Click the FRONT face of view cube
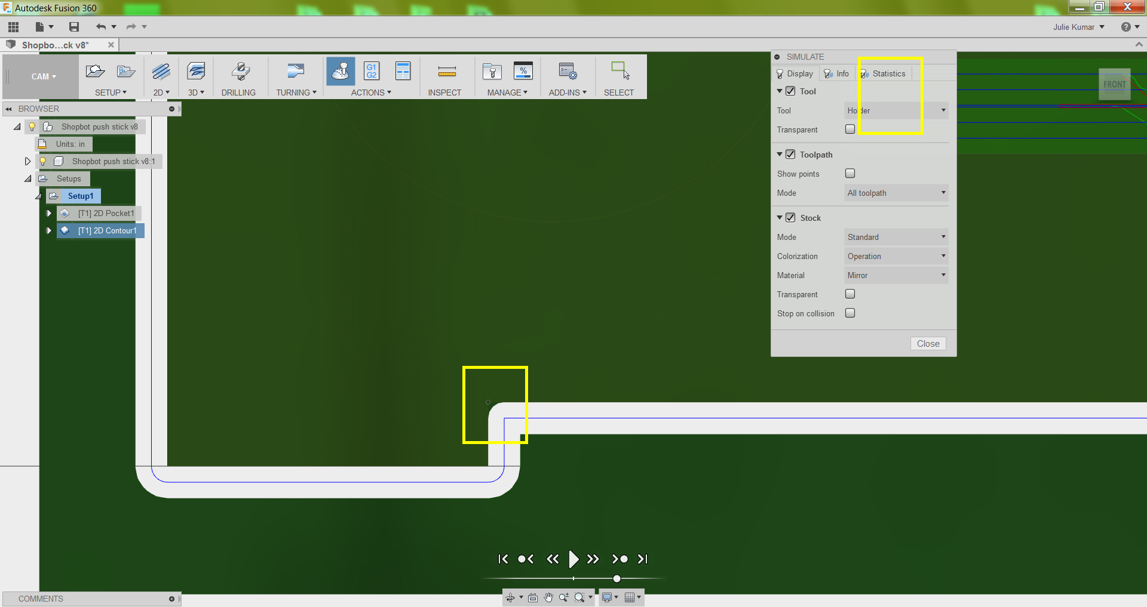Viewport: 1147px width, 607px height. click(1115, 84)
